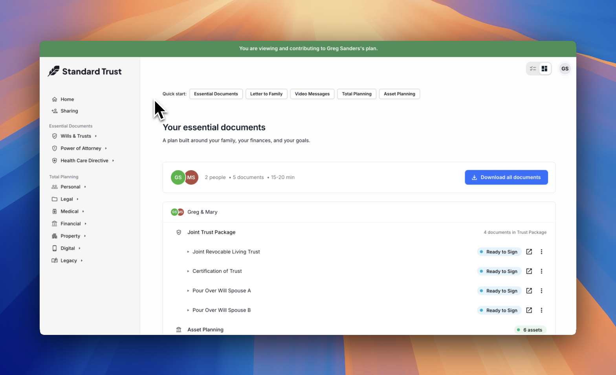Image resolution: width=616 pixels, height=375 pixels.
Task: Open more options for Certification of Trust
Action: (x=541, y=271)
